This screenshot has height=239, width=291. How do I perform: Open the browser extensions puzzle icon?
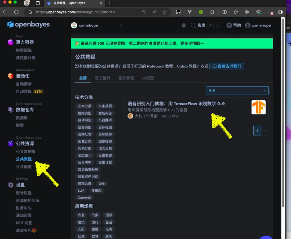[x=212, y=12]
